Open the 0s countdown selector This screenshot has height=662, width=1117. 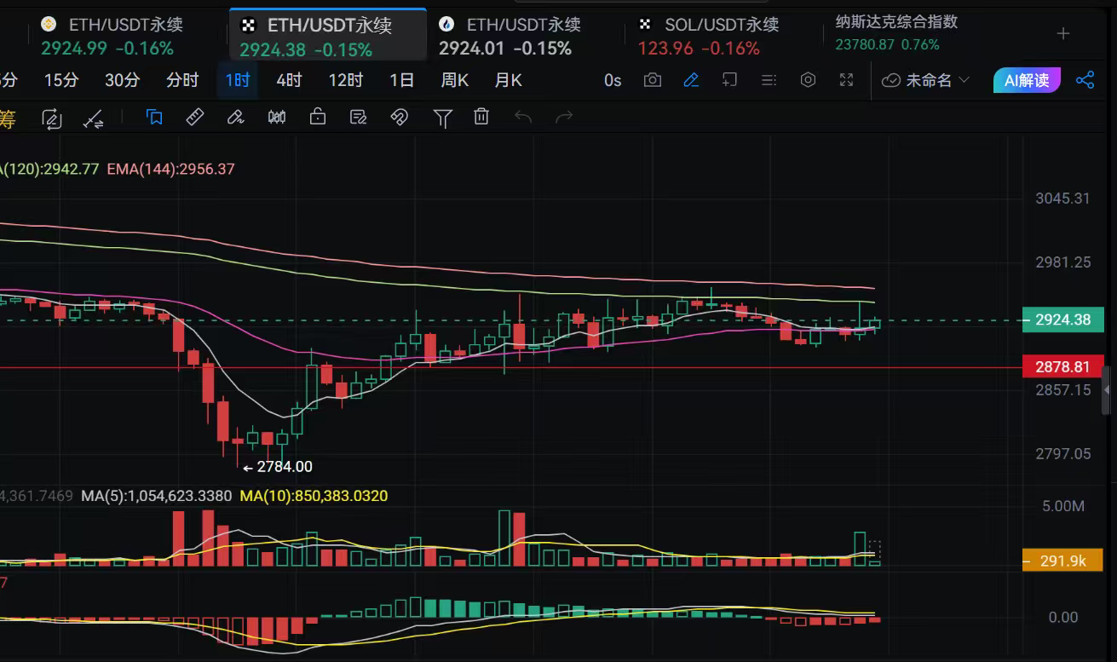(613, 80)
